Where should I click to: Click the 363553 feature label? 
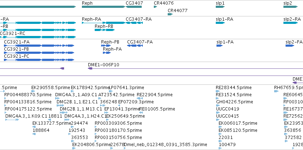[80, 138]
